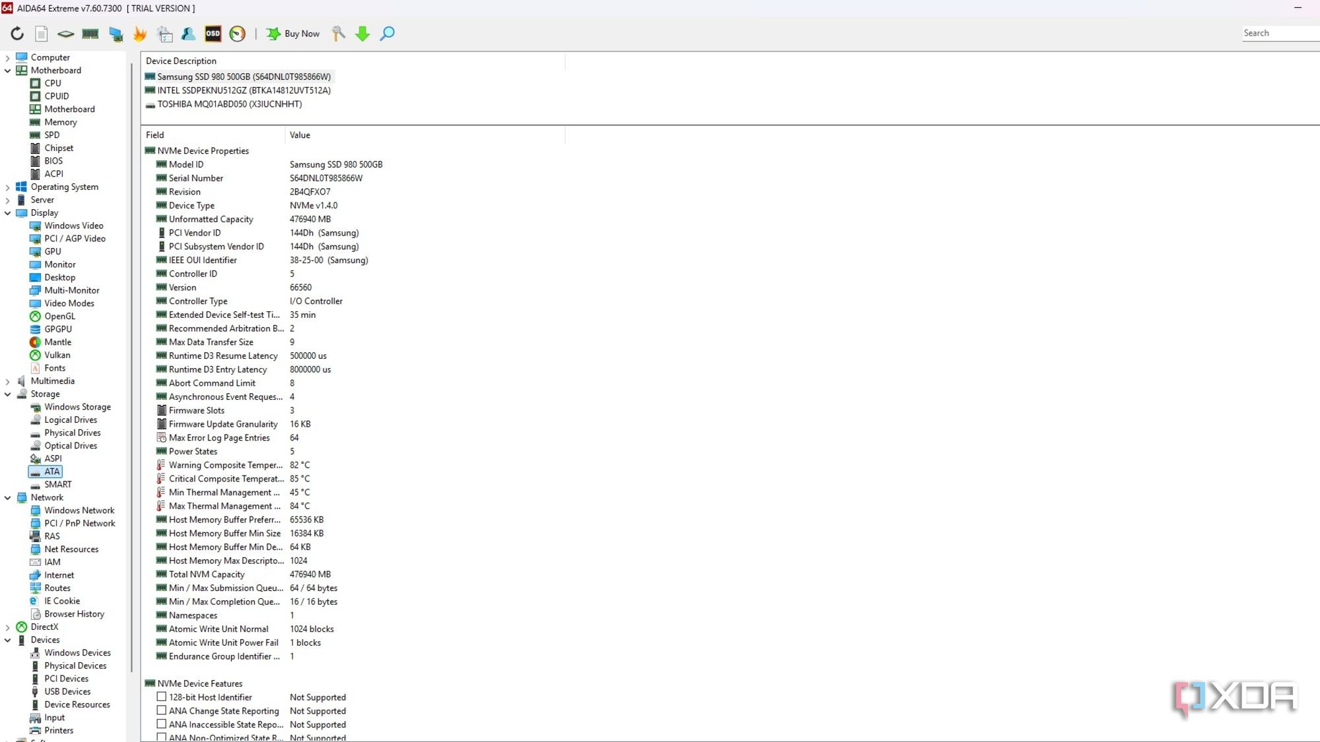
Task: Click the memory module toolbar icon
Action: point(90,34)
